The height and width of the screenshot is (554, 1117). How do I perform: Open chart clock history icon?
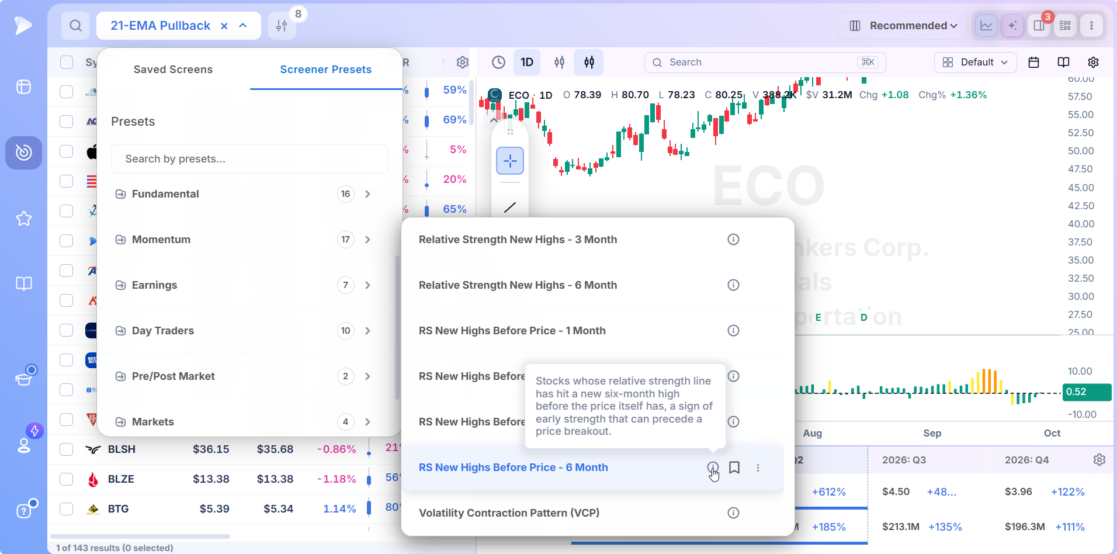click(498, 63)
